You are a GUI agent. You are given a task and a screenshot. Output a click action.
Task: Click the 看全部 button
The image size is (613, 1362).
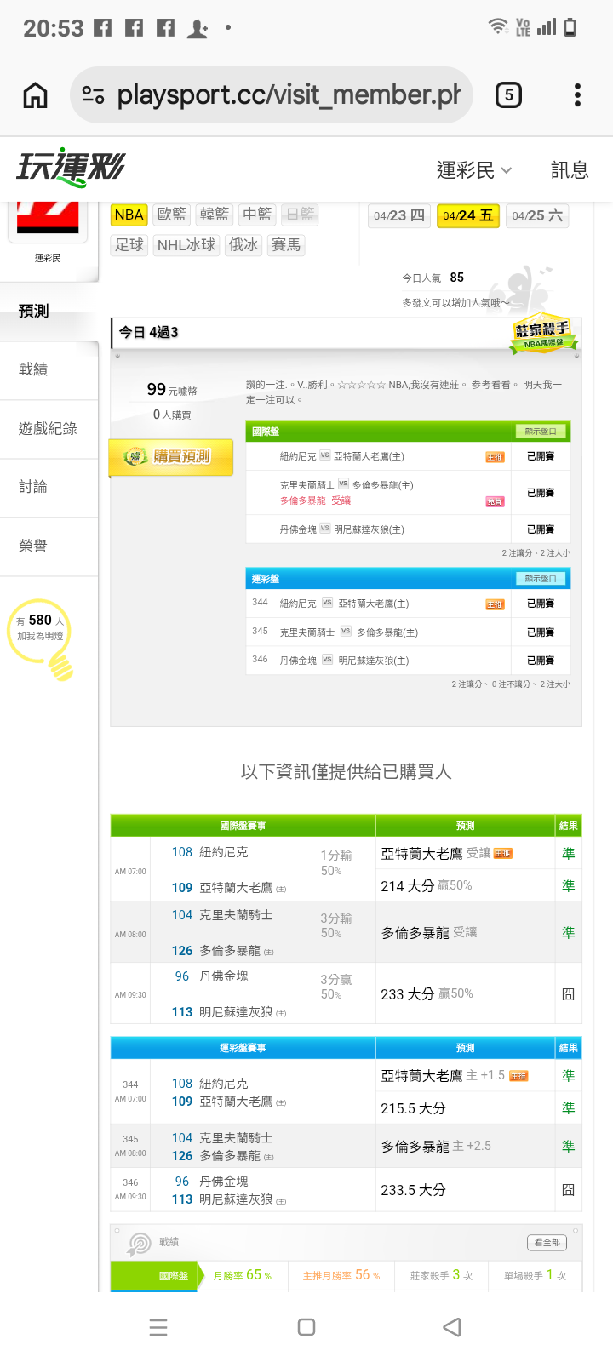click(547, 1243)
